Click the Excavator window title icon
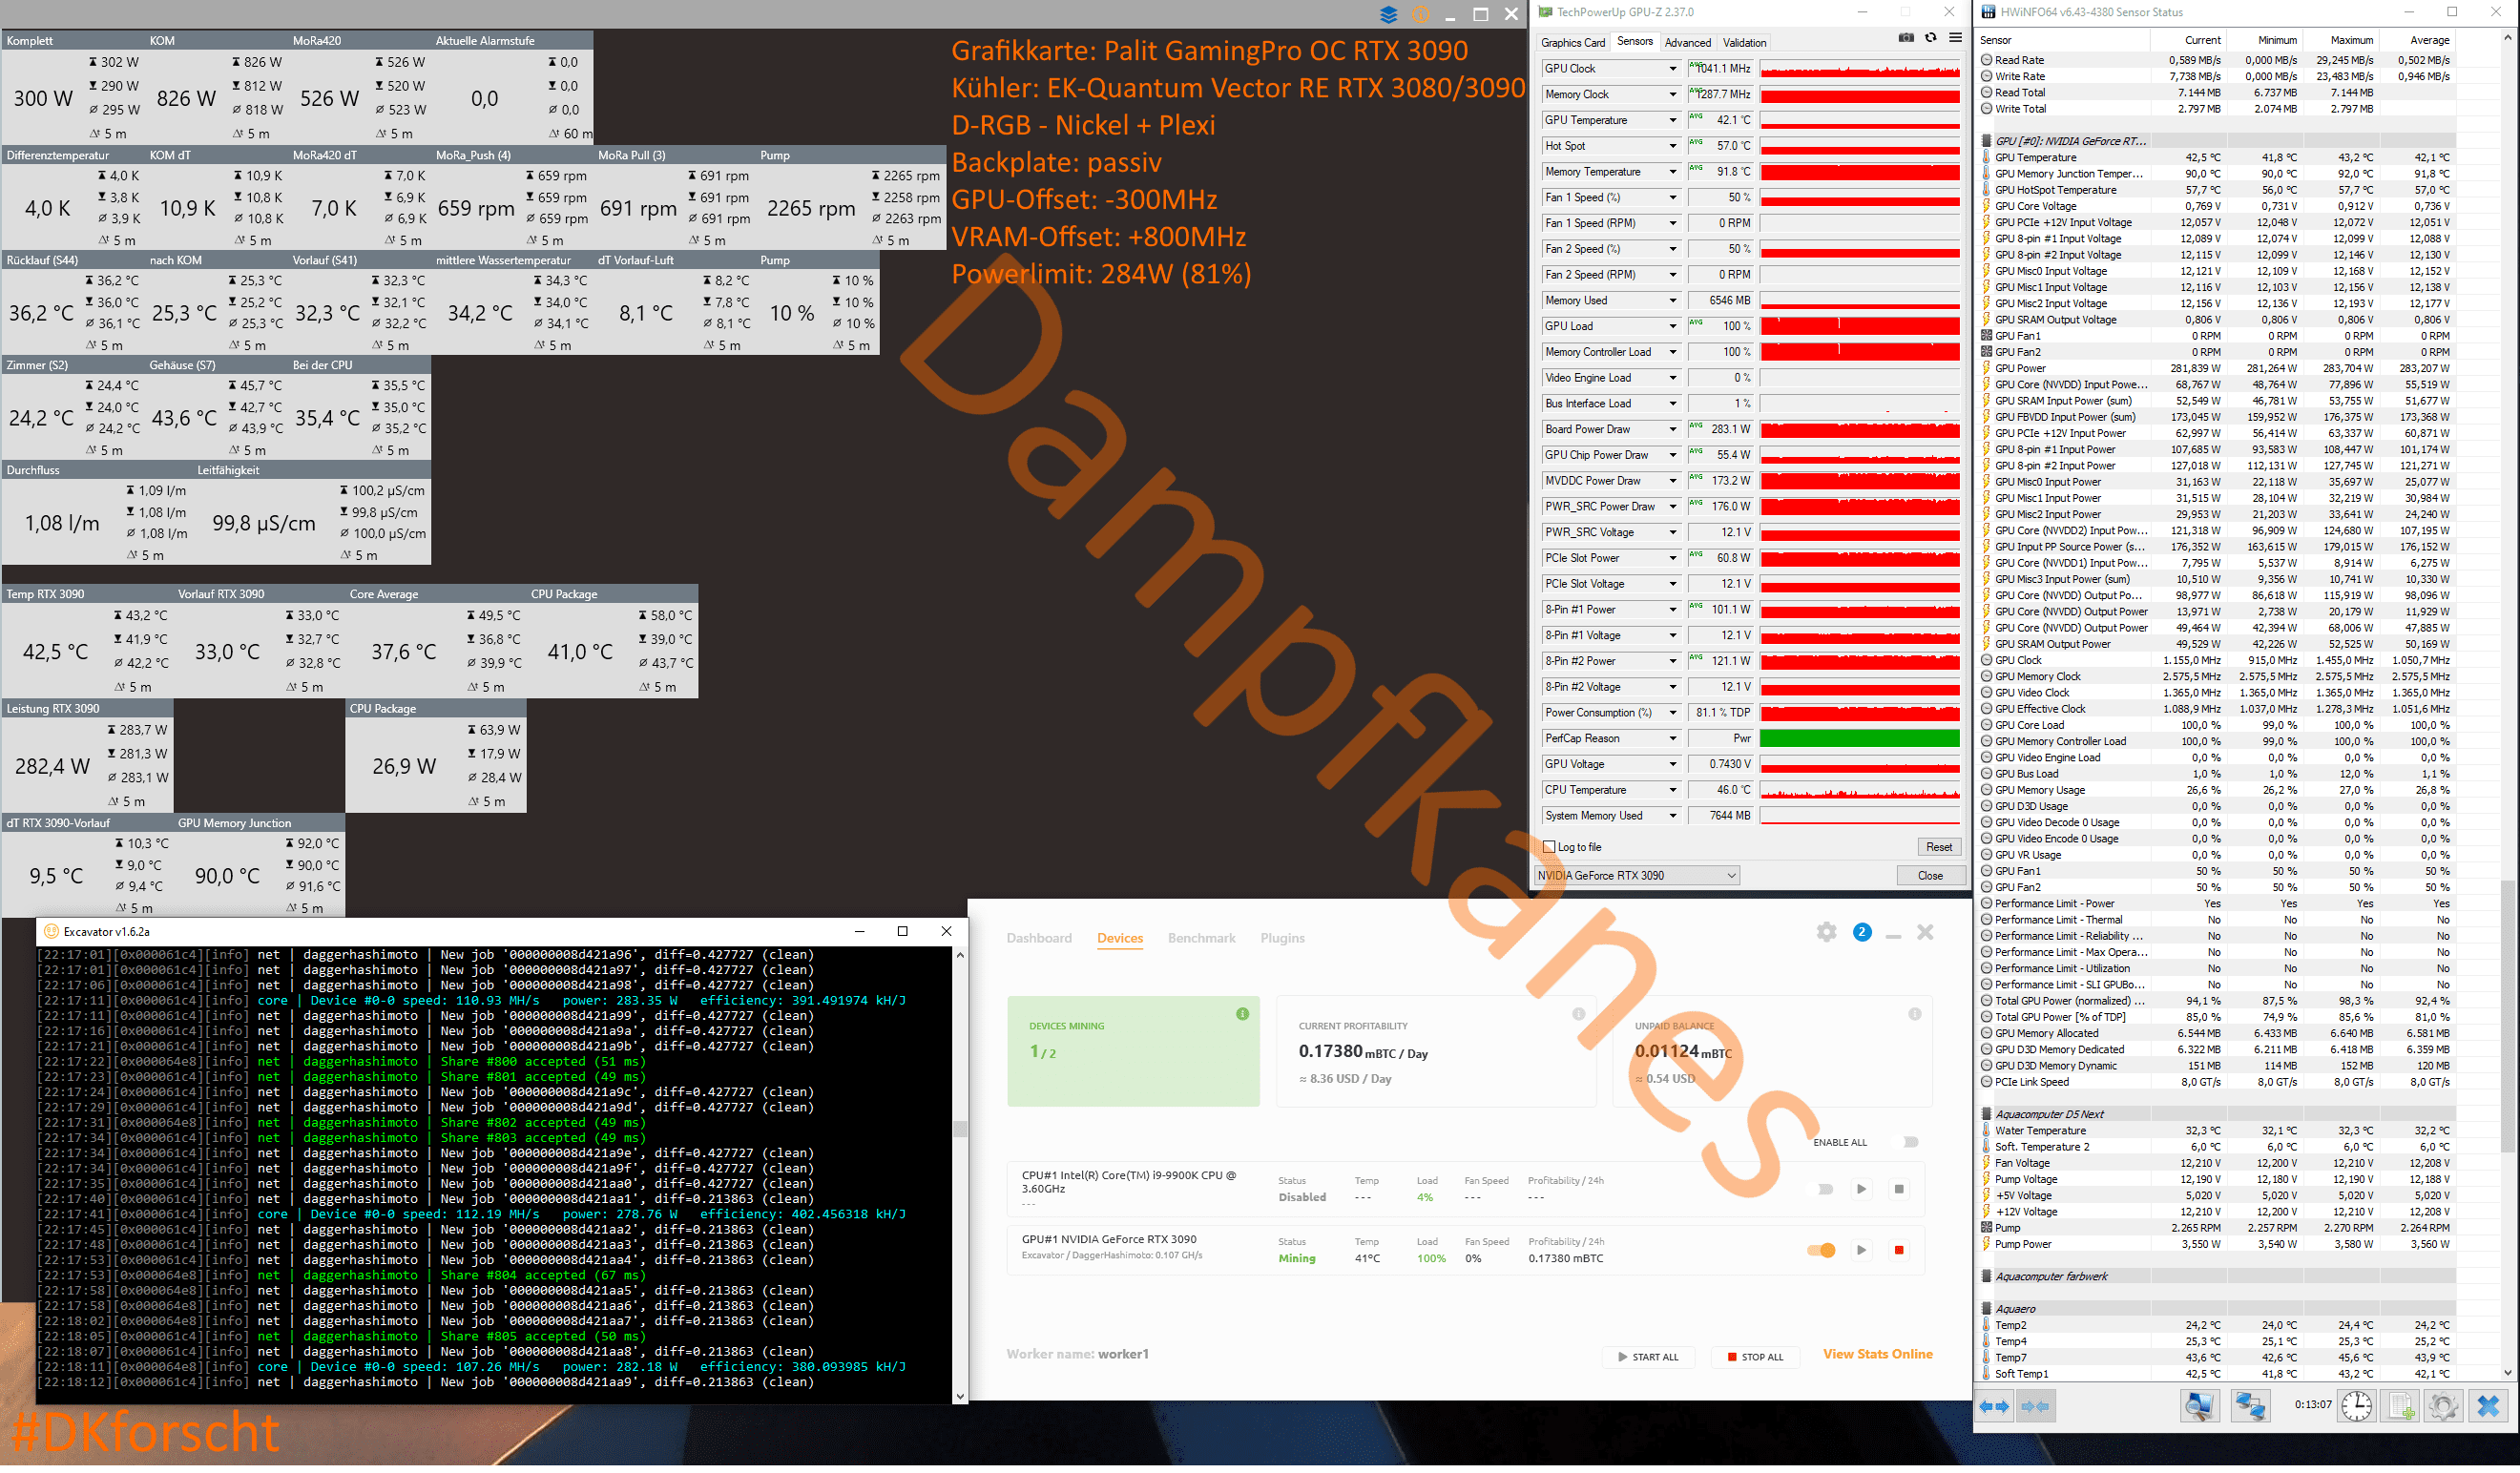Viewport: 2520px width, 1473px height. [x=51, y=931]
